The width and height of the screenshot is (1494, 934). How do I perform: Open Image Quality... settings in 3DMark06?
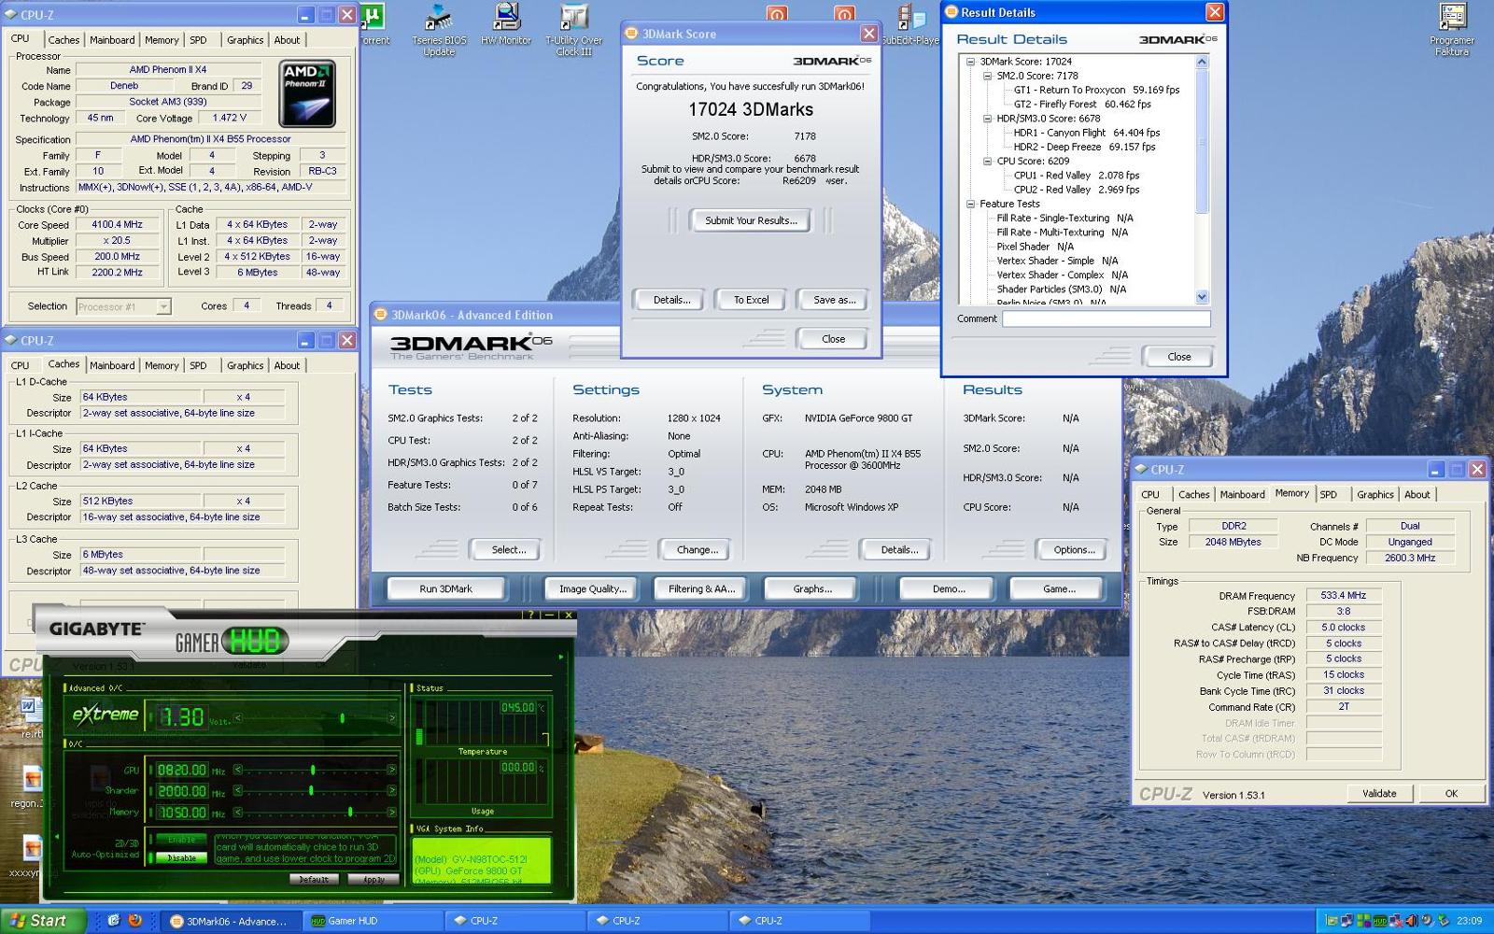pos(592,588)
